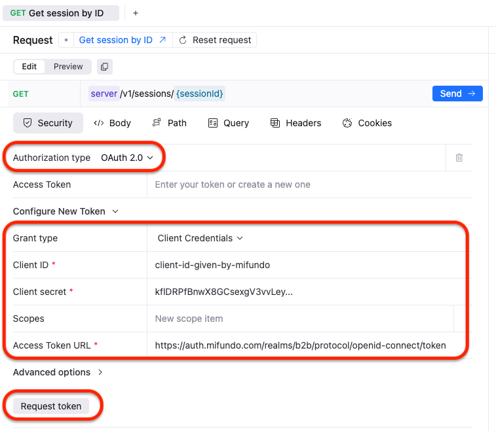Open the Security tab
This screenshot has height=431, width=496.
[48, 123]
